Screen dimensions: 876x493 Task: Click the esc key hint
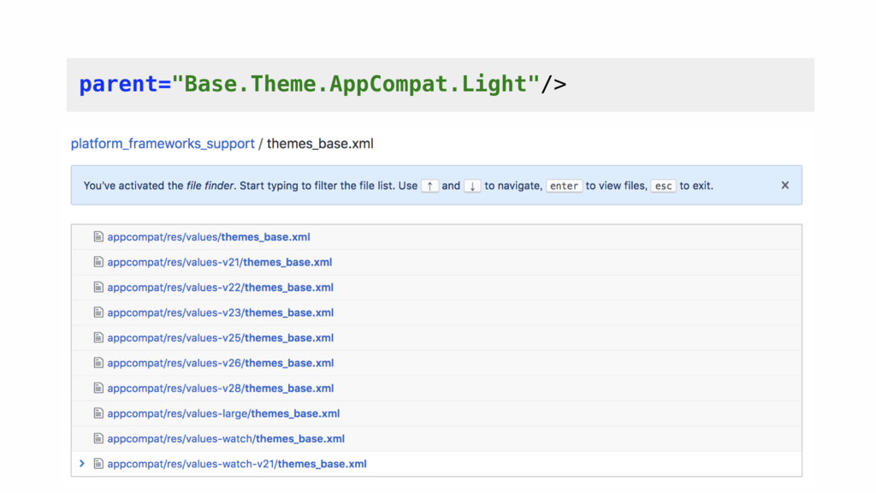[663, 186]
